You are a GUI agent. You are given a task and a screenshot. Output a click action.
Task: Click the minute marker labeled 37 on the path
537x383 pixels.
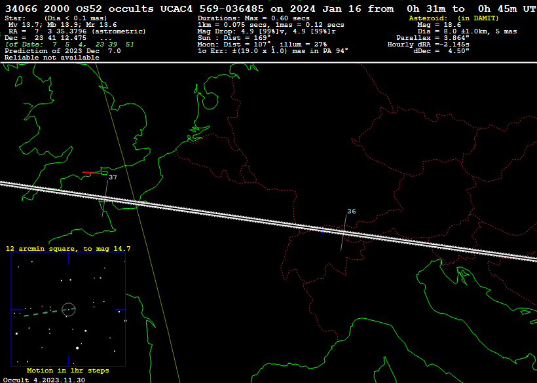[x=105, y=198]
